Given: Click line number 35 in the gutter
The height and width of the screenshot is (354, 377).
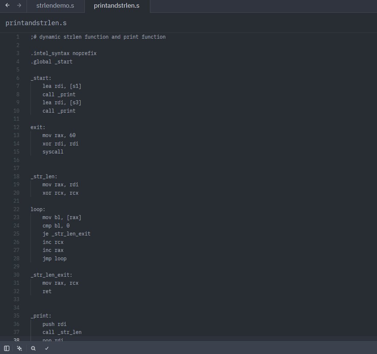Looking at the screenshot, I should pos(16,316).
